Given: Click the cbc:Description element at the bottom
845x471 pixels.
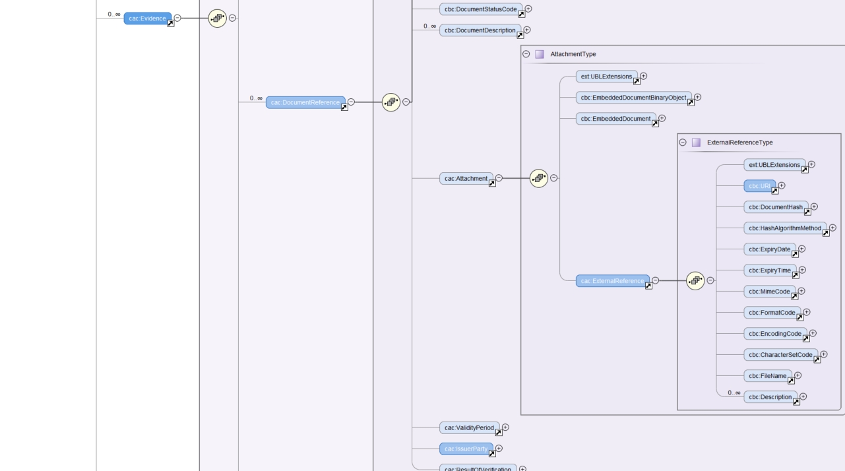Looking at the screenshot, I should tap(770, 397).
